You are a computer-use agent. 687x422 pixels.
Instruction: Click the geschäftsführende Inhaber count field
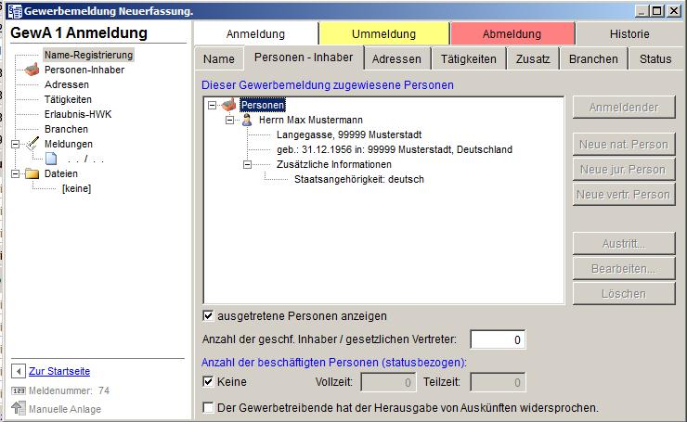pos(498,339)
